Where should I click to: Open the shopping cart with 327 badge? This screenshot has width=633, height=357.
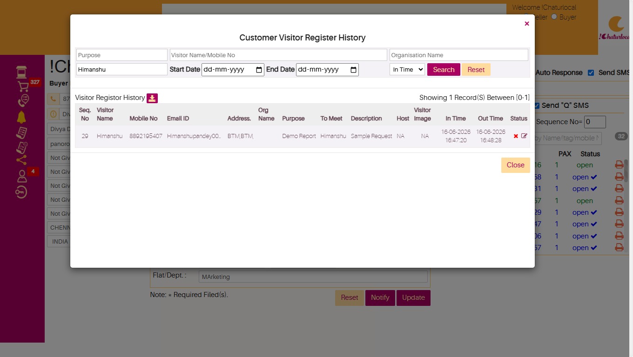23,86
